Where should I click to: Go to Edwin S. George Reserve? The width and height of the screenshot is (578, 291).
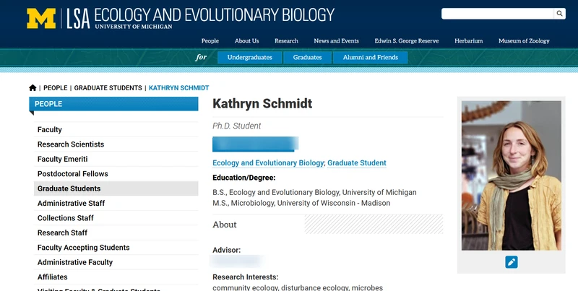tap(407, 41)
